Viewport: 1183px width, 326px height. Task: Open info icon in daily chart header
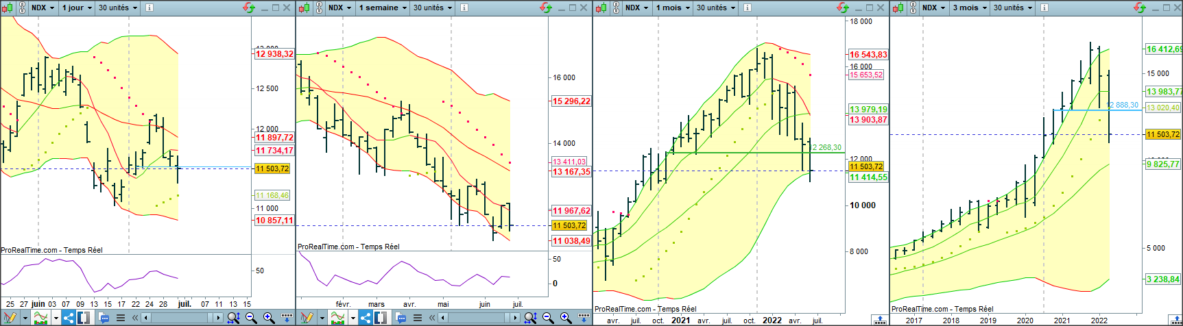(150, 8)
